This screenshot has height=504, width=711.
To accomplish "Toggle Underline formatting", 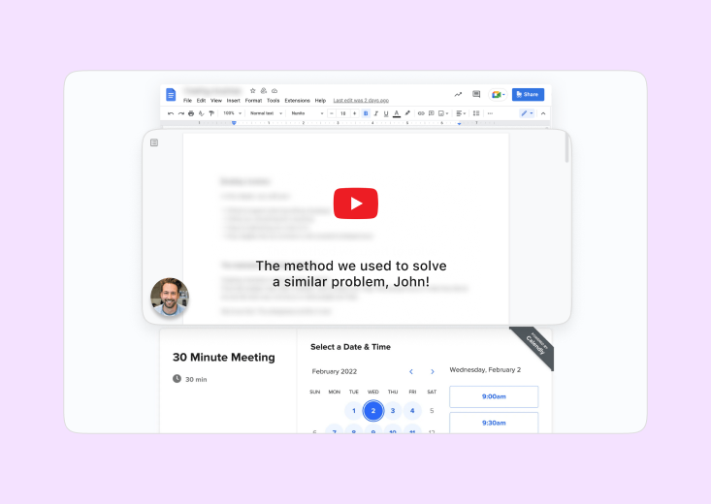I will 386,113.
